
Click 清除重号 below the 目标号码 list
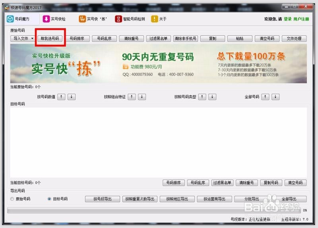pyautogui.click(x=246, y=183)
